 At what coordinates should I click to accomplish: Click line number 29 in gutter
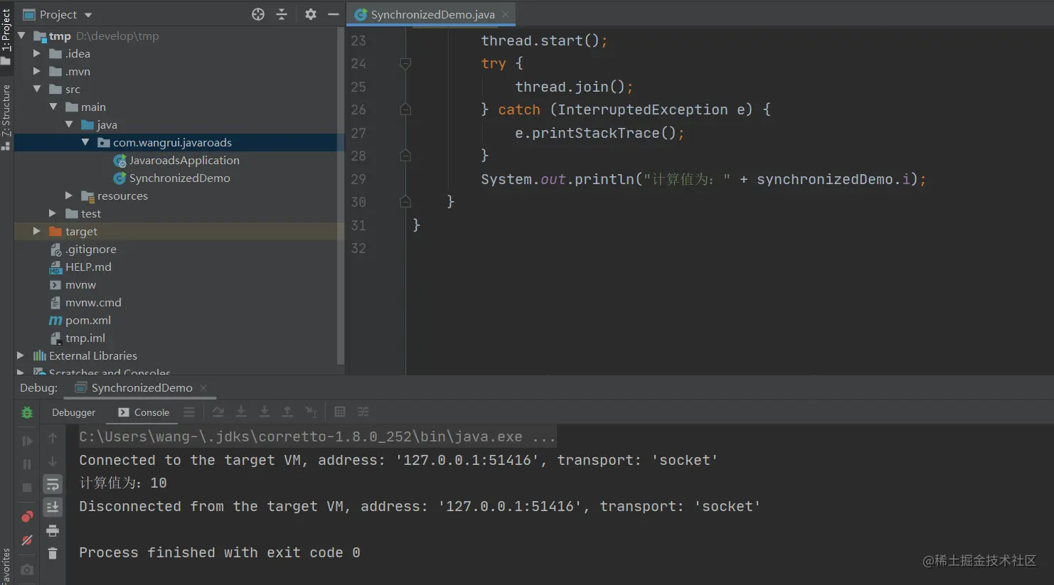[358, 179]
